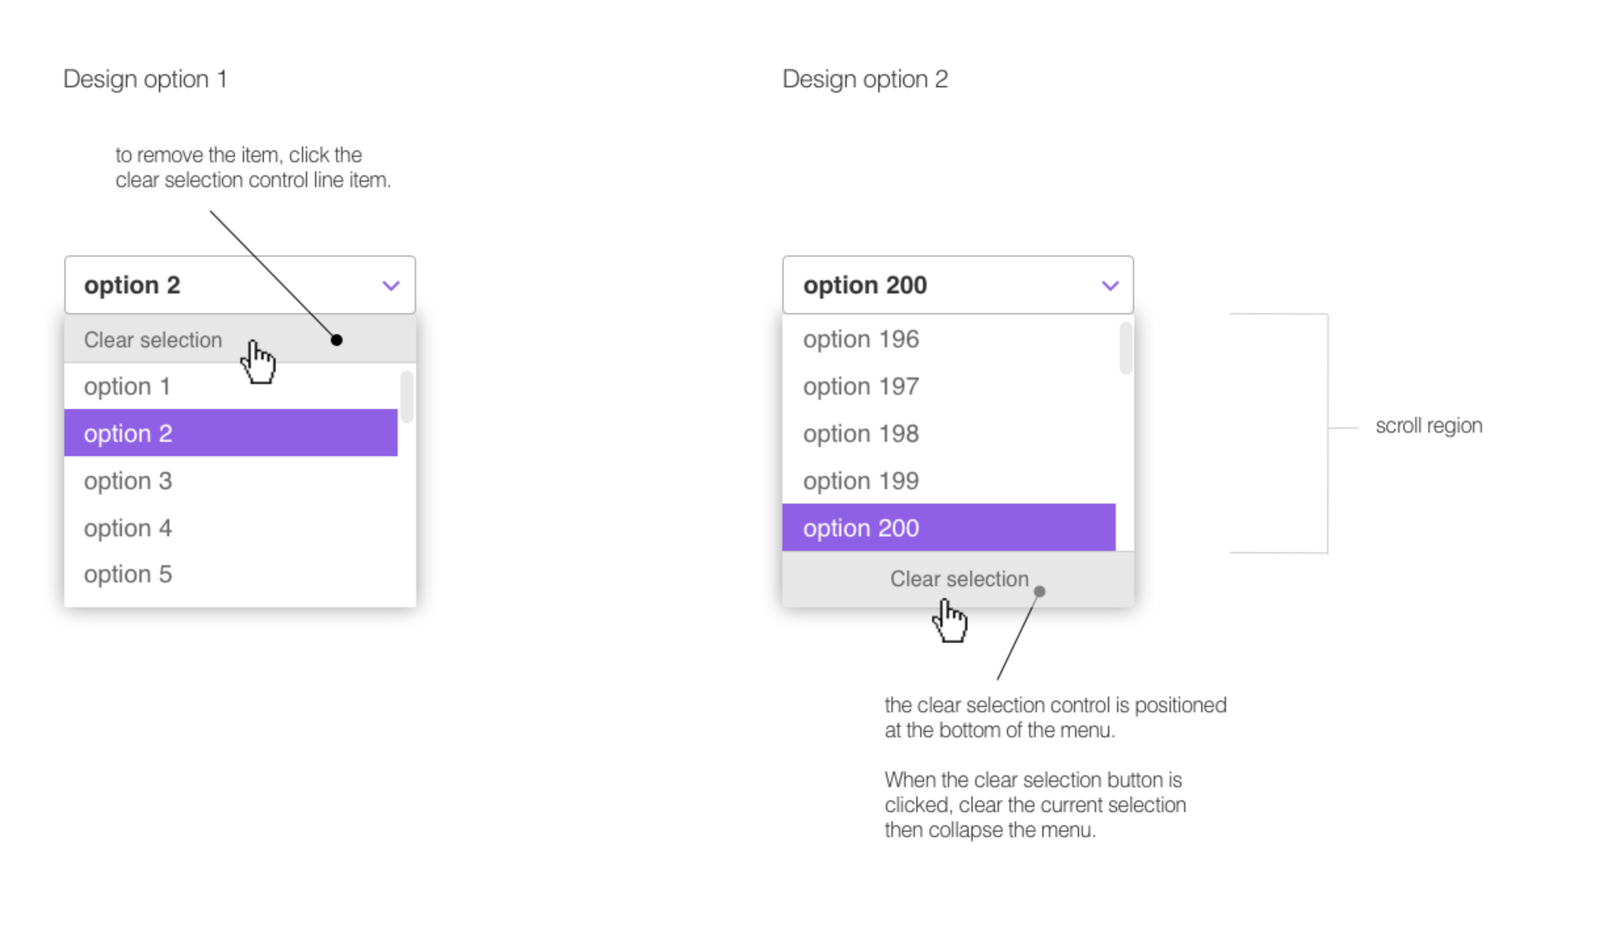Click the currently selected option 2 row
The height and width of the screenshot is (927, 1612).
128,433
